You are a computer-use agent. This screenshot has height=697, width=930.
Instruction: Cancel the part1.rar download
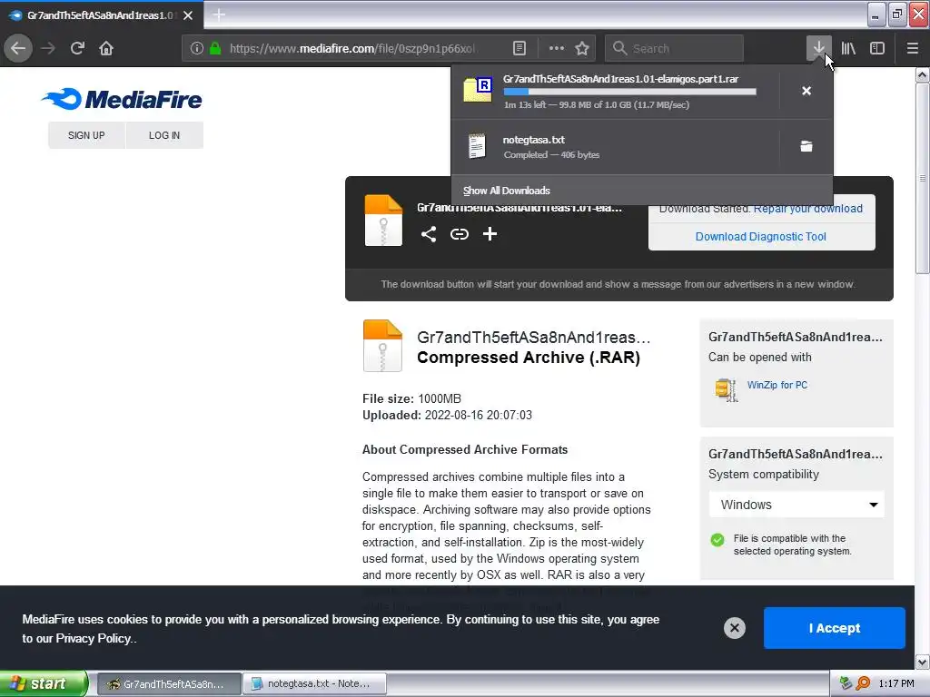pos(806,91)
